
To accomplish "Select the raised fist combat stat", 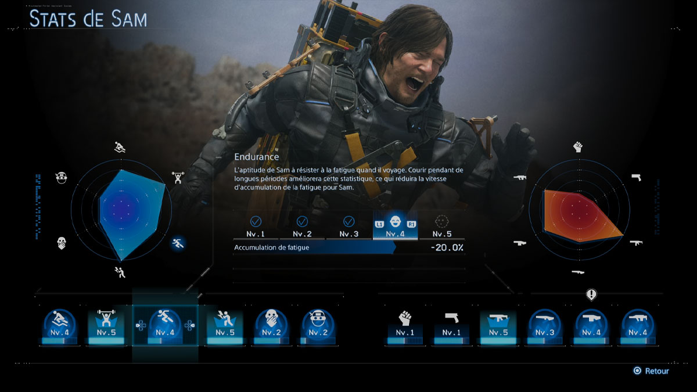I will coord(404,325).
